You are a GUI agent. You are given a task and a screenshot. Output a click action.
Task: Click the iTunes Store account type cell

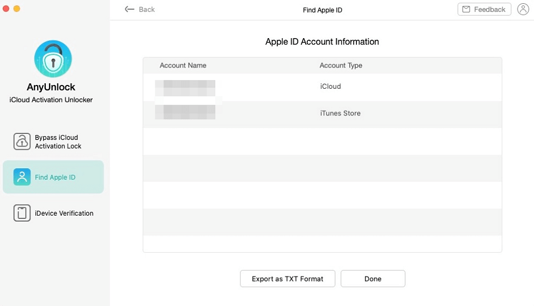point(340,113)
